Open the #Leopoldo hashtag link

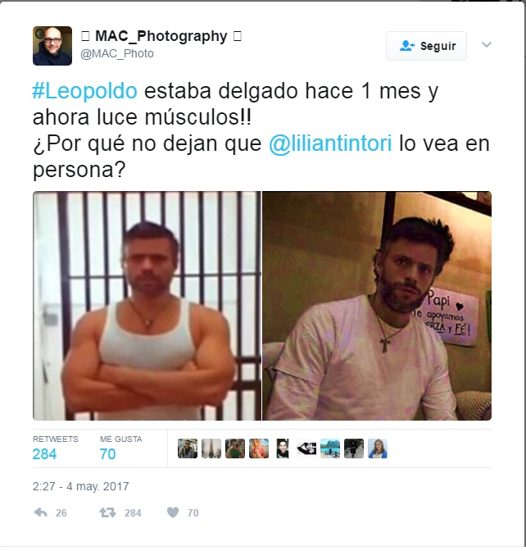[84, 91]
